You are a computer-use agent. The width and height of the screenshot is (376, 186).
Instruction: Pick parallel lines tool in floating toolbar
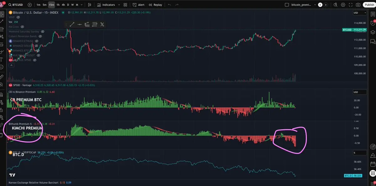[95, 24]
